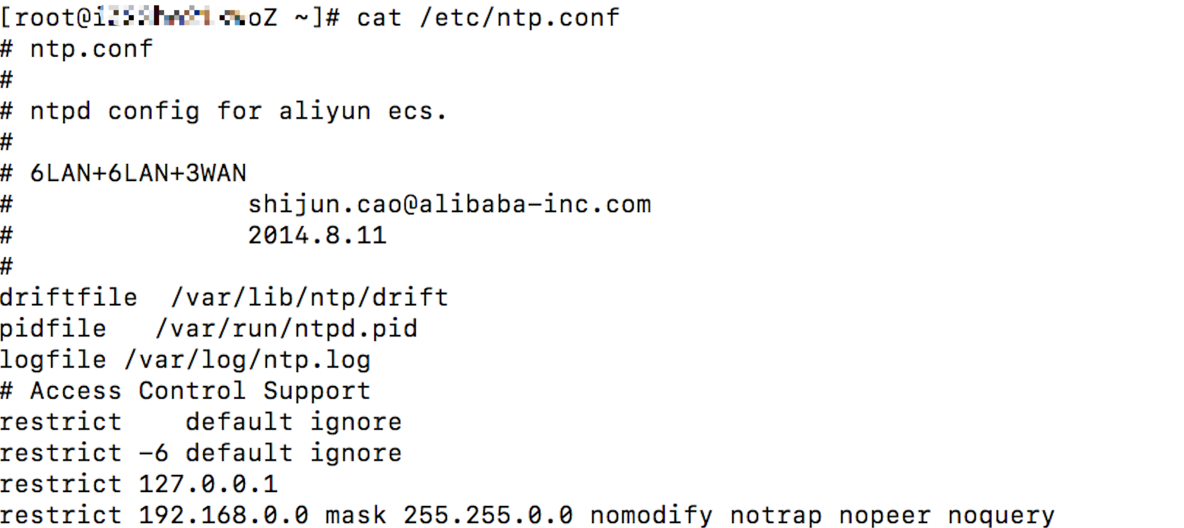1184x528 pixels.
Task: Click the '6LAN+6LAN+3WAN' comment text
Action: pos(138,173)
